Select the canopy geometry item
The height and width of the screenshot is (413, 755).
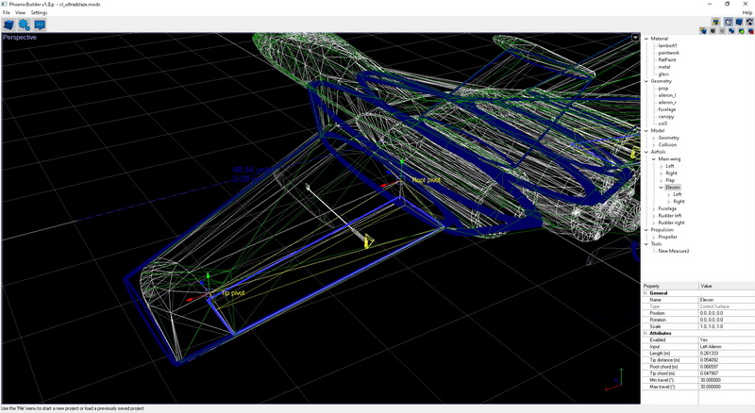click(x=666, y=116)
